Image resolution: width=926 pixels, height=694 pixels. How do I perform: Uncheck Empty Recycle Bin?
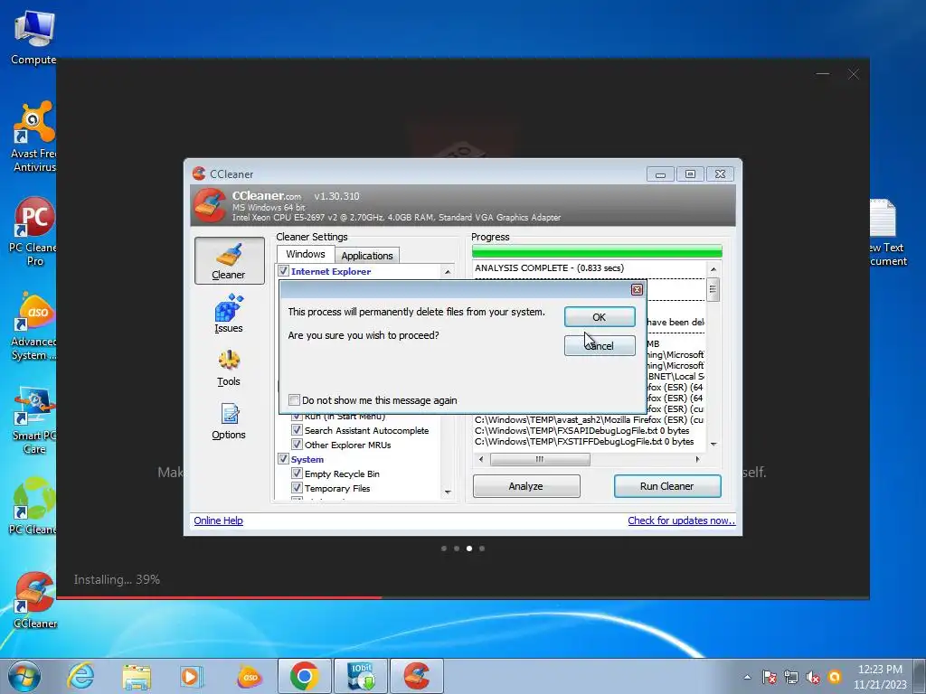click(297, 474)
